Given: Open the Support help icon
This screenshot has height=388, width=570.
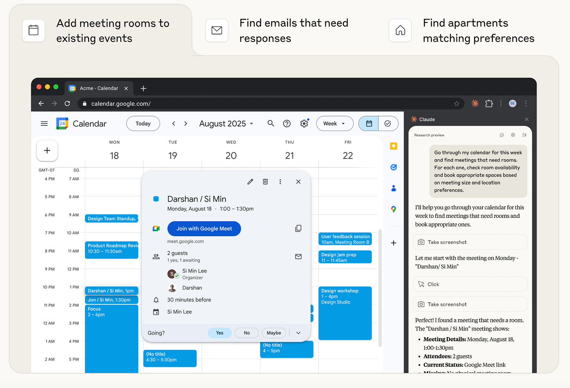Looking at the screenshot, I should click(287, 124).
